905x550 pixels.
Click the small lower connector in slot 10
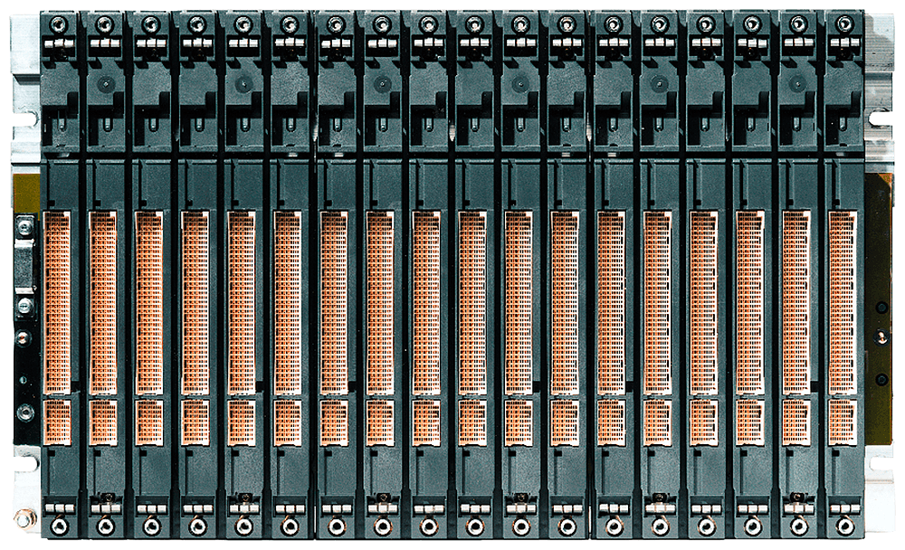click(x=472, y=423)
